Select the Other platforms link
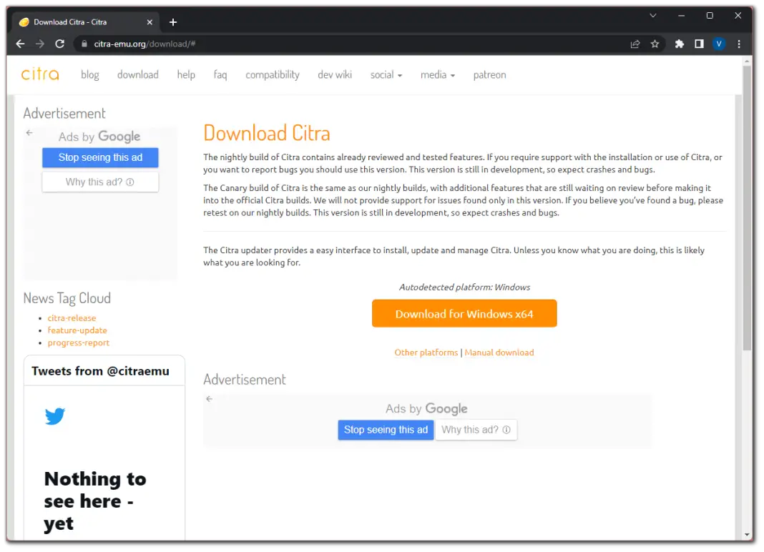 426,353
